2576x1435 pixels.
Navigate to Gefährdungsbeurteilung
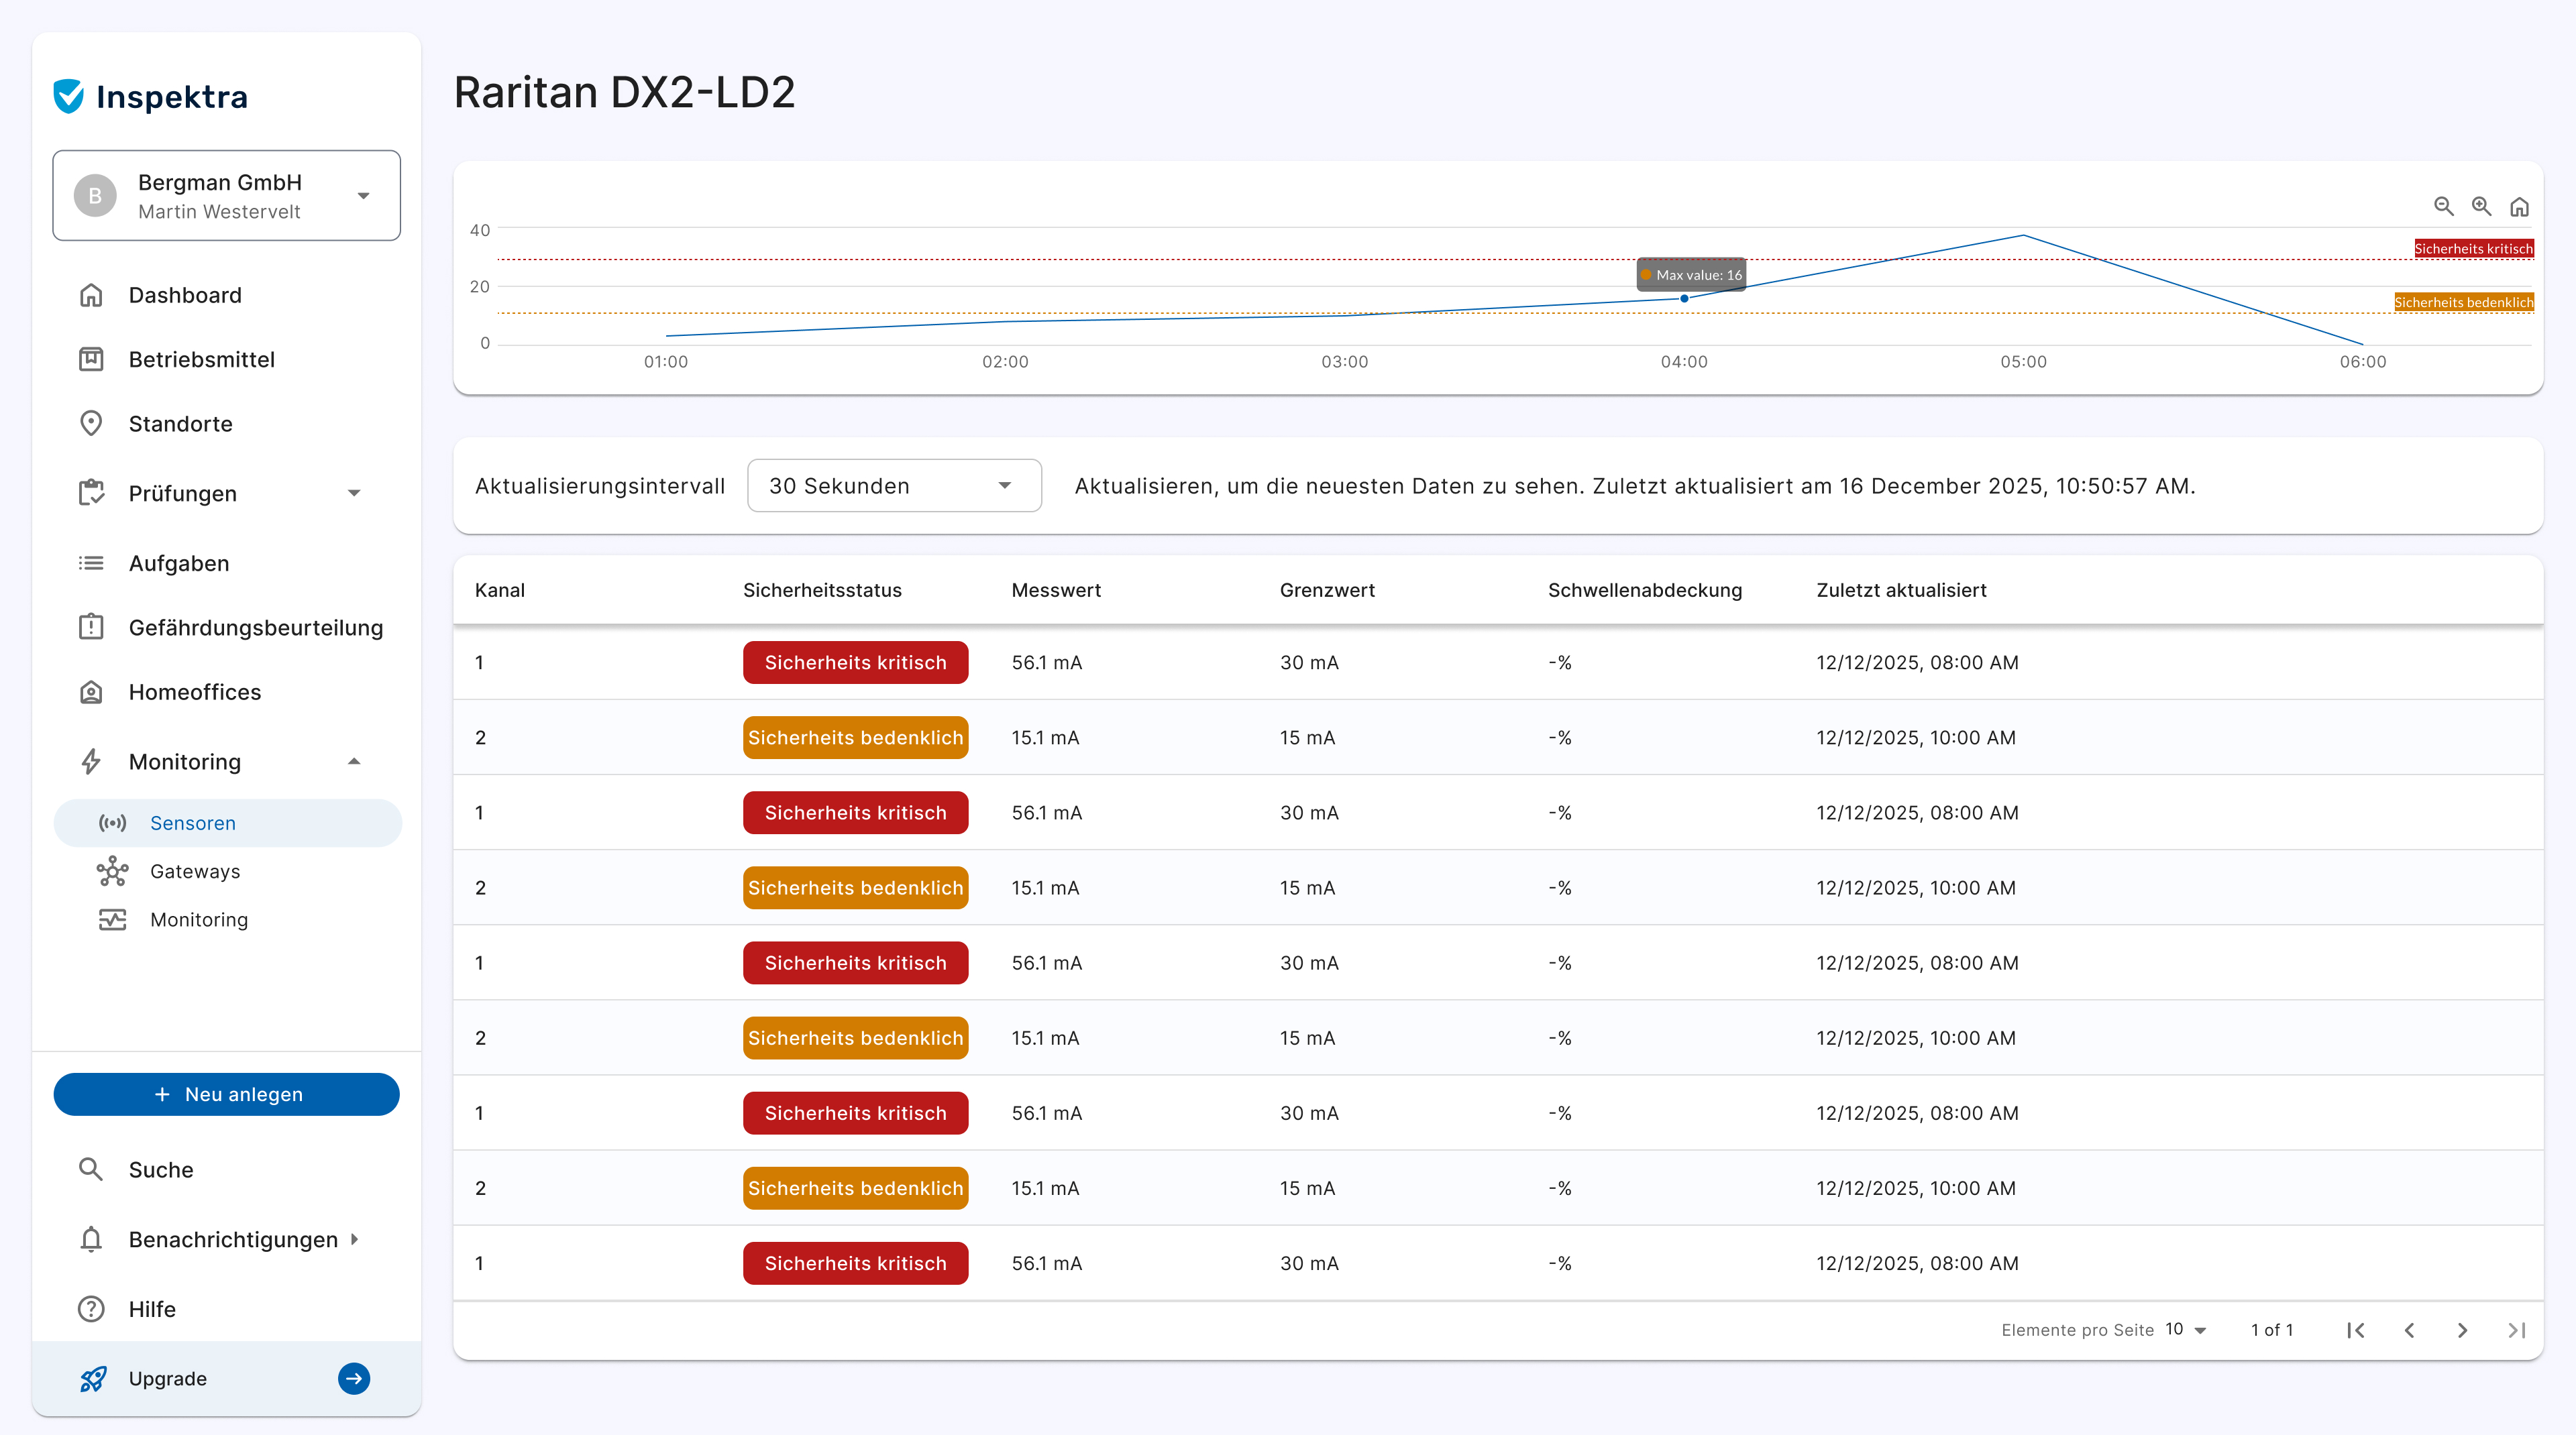tap(255, 628)
